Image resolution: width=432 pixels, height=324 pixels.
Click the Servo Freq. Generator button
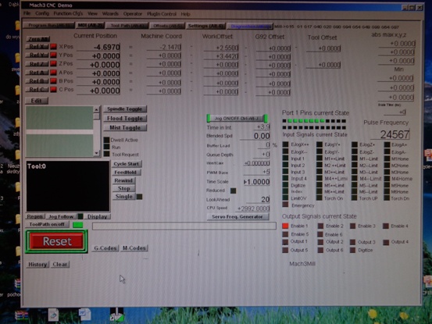(x=237, y=216)
